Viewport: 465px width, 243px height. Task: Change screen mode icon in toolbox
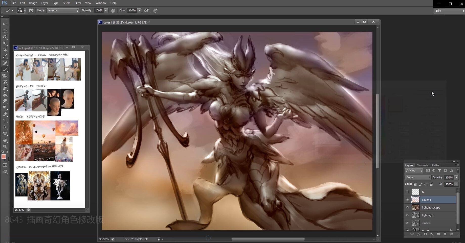click(5, 172)
